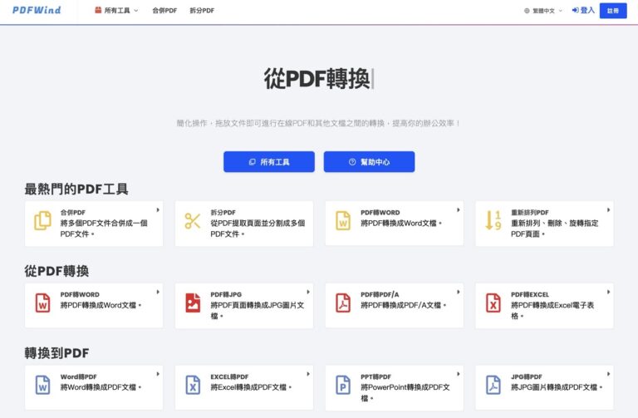This screenshot has width=638, height=418.
Task: Click the red PDF轉WORD icon
Action: point(42,302)
